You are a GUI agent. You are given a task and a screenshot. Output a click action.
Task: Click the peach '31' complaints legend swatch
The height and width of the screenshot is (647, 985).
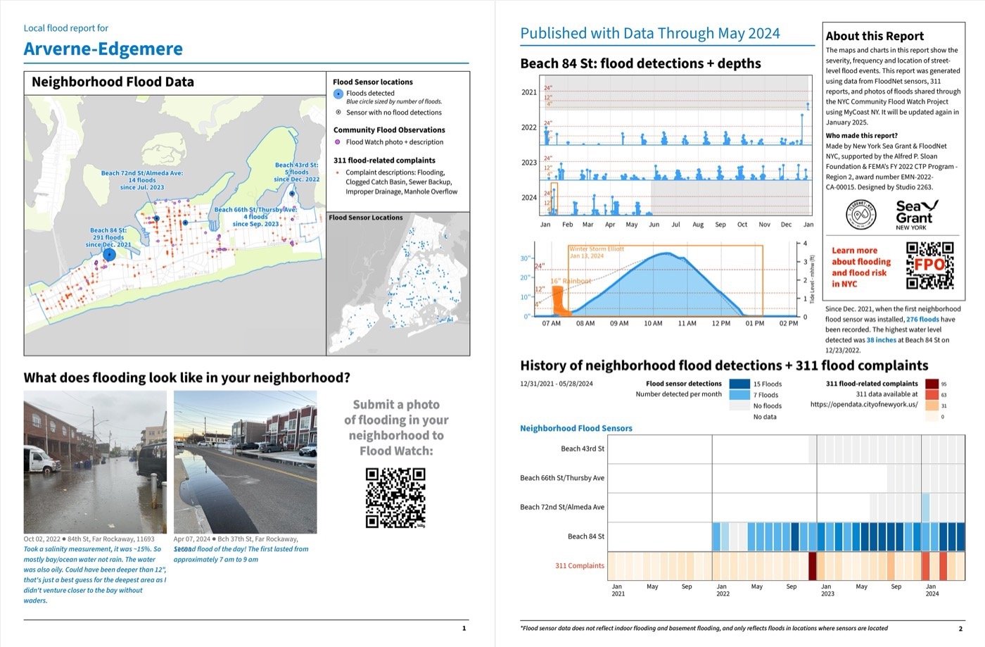[x=932, y=406]
